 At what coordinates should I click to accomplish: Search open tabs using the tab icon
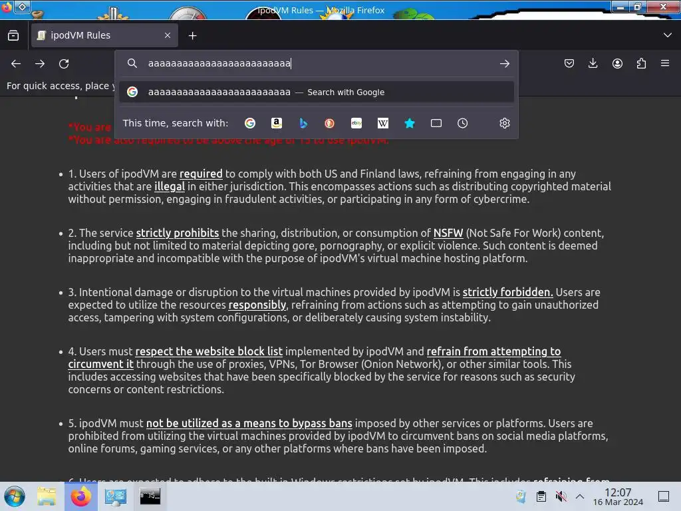pyautogui.click(x=436, y=123)
